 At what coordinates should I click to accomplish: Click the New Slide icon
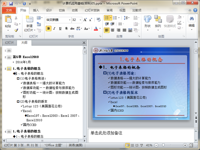[29, 19]
